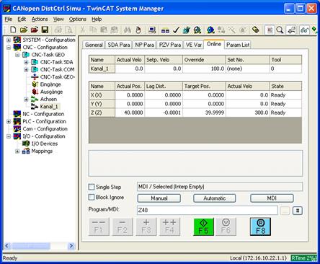Click the Choose Target System computer icon
This screenshot has height=264, width=320.
pos(152,30)
